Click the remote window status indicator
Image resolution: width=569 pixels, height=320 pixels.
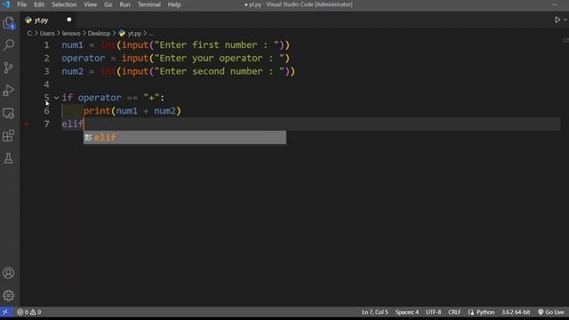click(5, 312)
